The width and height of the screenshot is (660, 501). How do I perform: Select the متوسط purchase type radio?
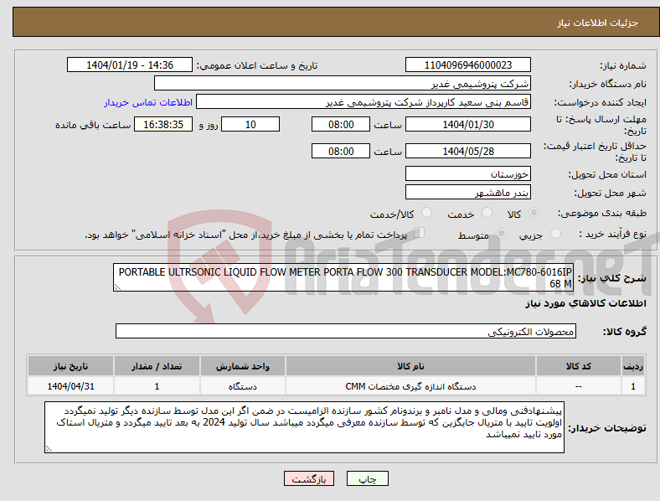click(501, 234)
